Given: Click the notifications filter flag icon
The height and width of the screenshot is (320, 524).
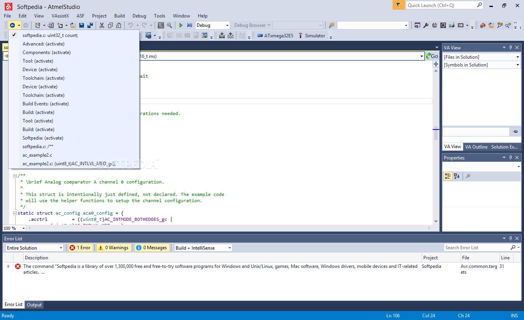Looking at the screenshot, I should (398, 5).
